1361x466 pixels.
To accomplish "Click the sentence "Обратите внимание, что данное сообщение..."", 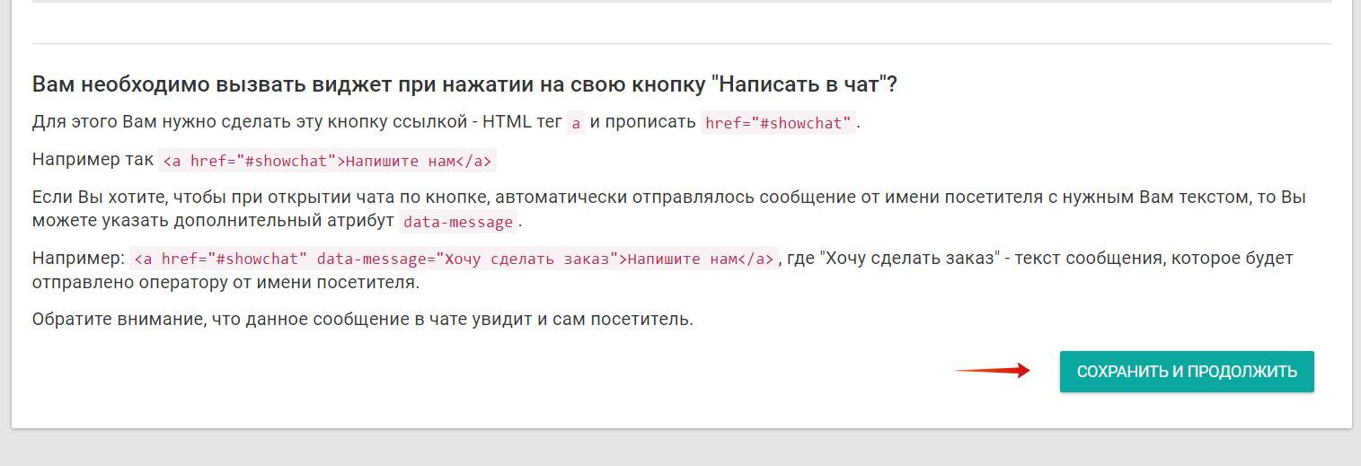I will [363, 320].
